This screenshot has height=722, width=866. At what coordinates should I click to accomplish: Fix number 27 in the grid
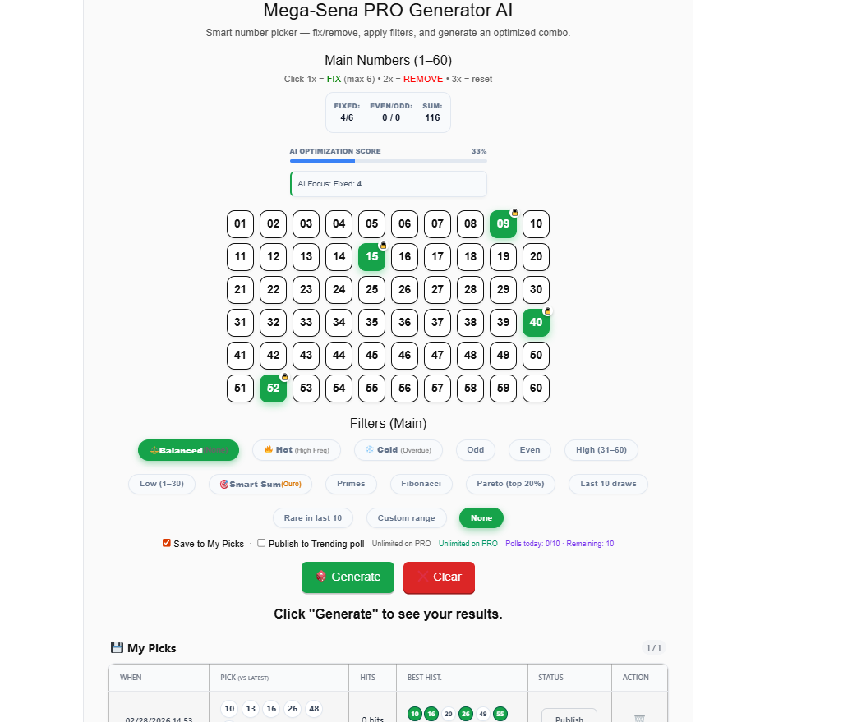437,290
